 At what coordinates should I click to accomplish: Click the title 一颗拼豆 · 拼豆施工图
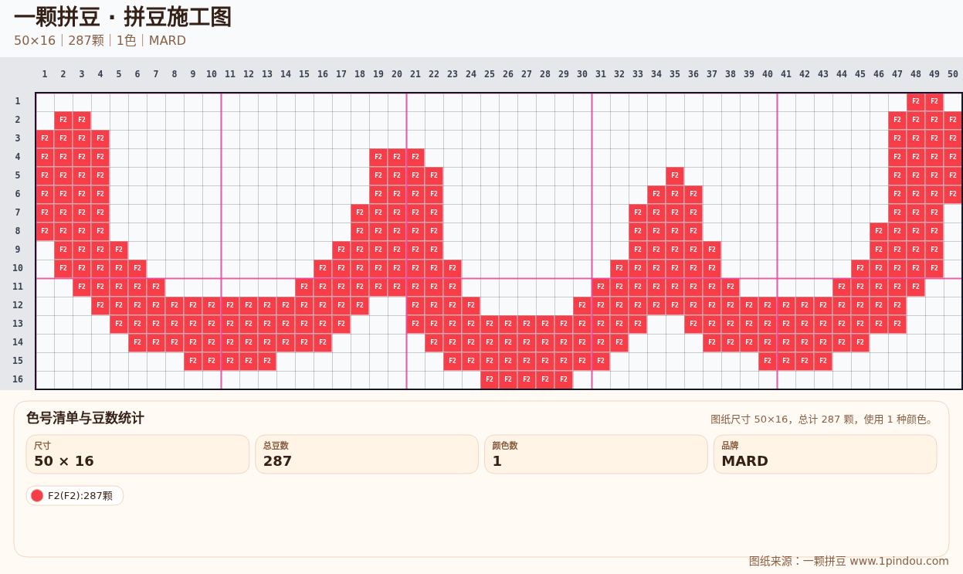(x=123, y=17)
